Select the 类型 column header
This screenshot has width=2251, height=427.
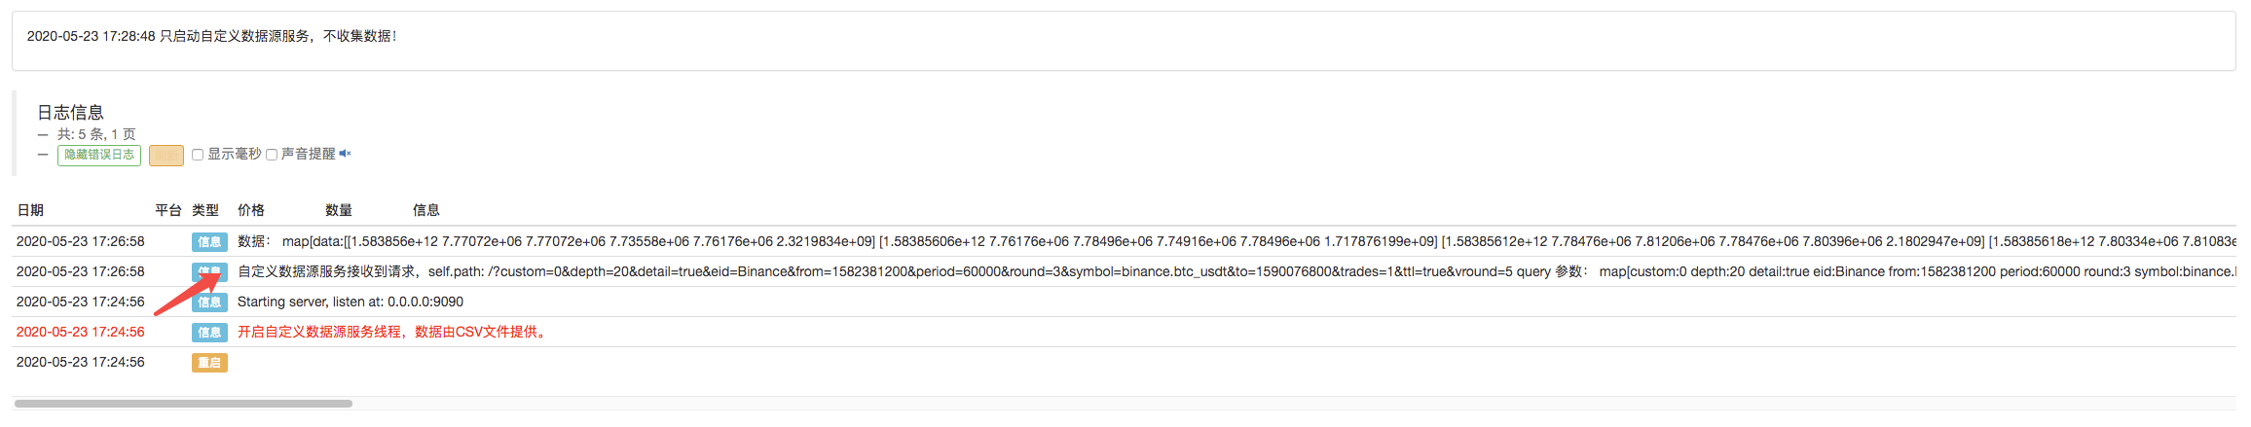pyautogui.click(x=205, y=210)
